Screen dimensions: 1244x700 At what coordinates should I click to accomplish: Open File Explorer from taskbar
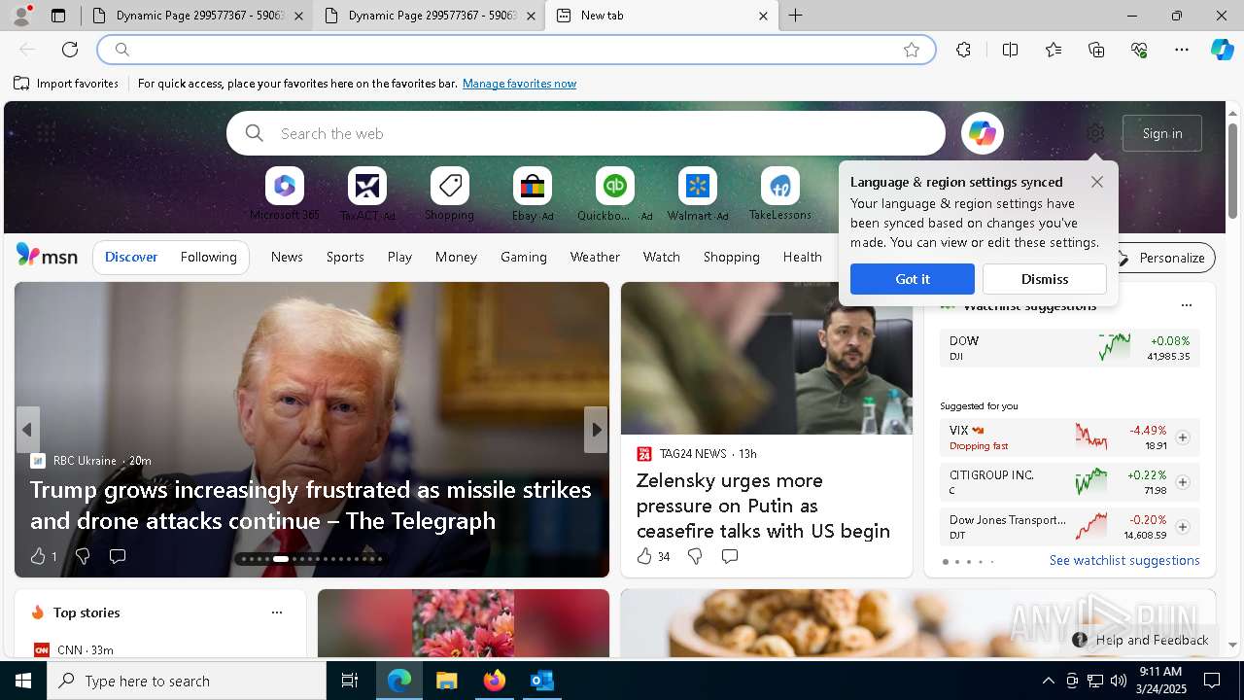446,681
